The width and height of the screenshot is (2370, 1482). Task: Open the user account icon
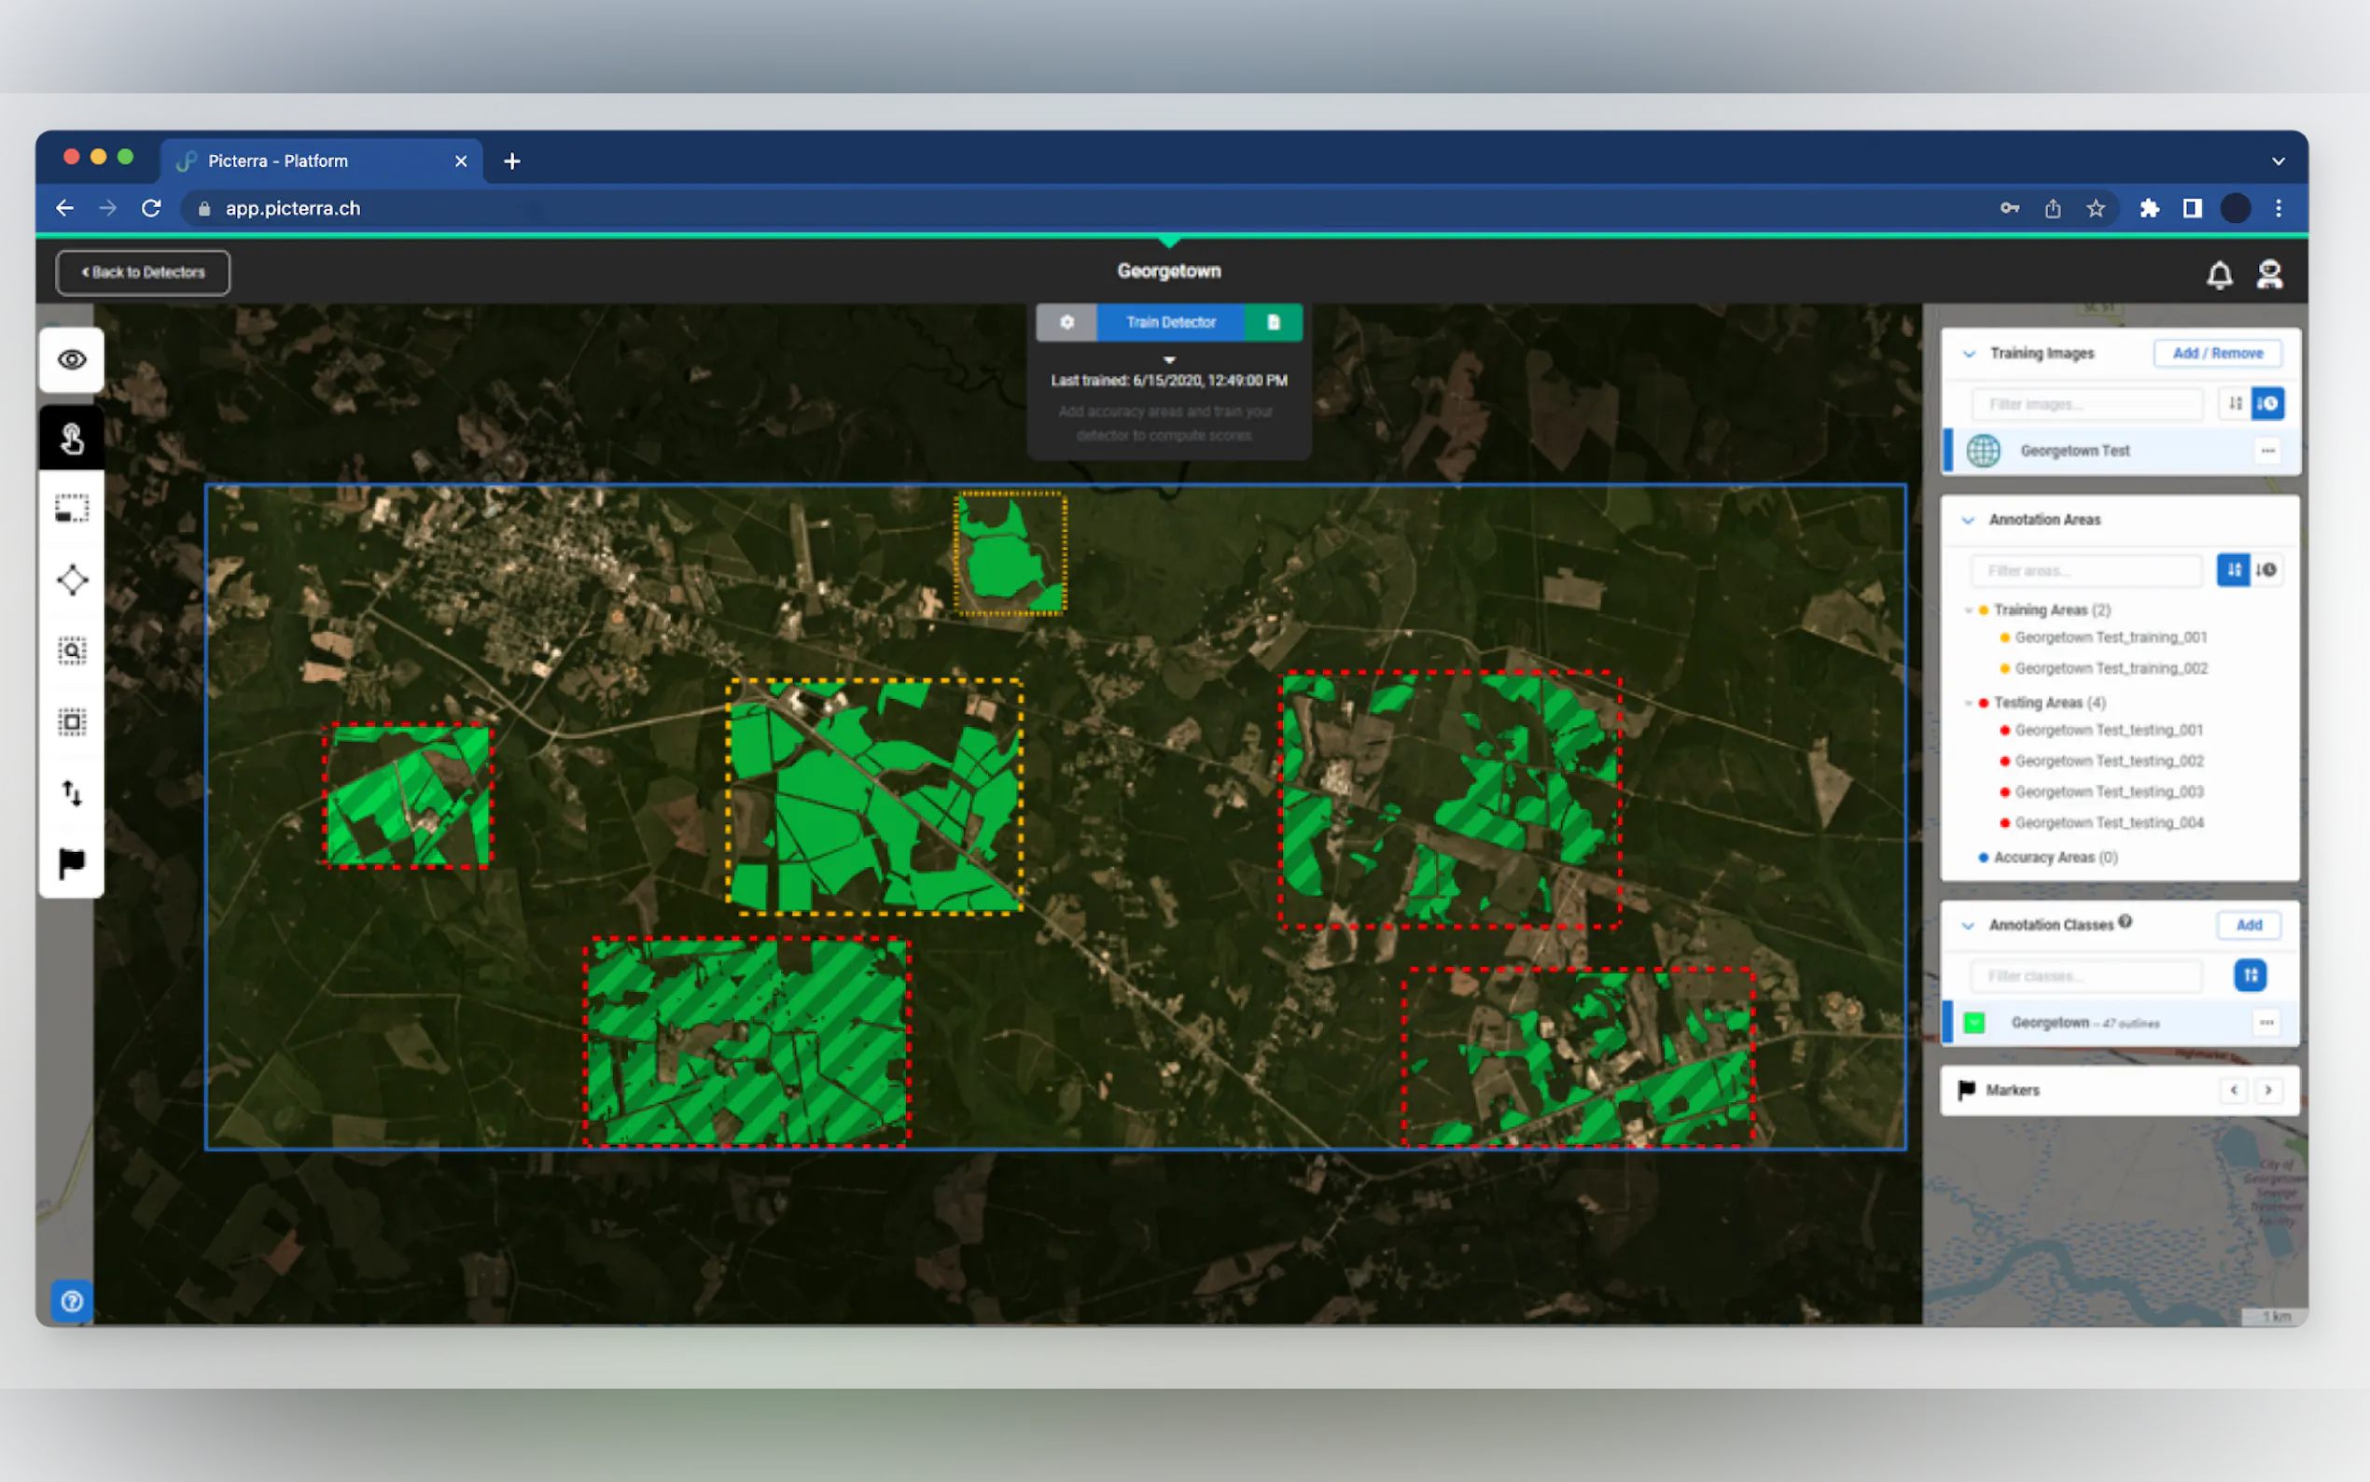pyautogui.click(x=2269, y=274)
